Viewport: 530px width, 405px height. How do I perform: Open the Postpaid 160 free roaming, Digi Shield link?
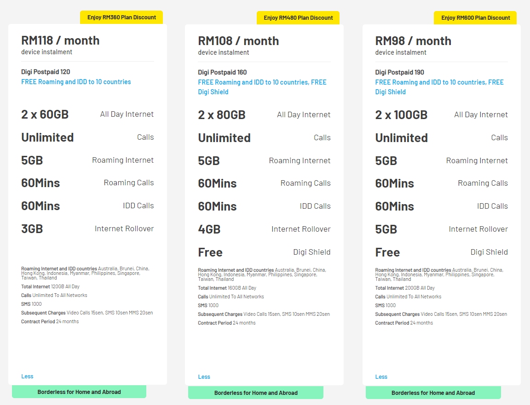pos(262,87)
